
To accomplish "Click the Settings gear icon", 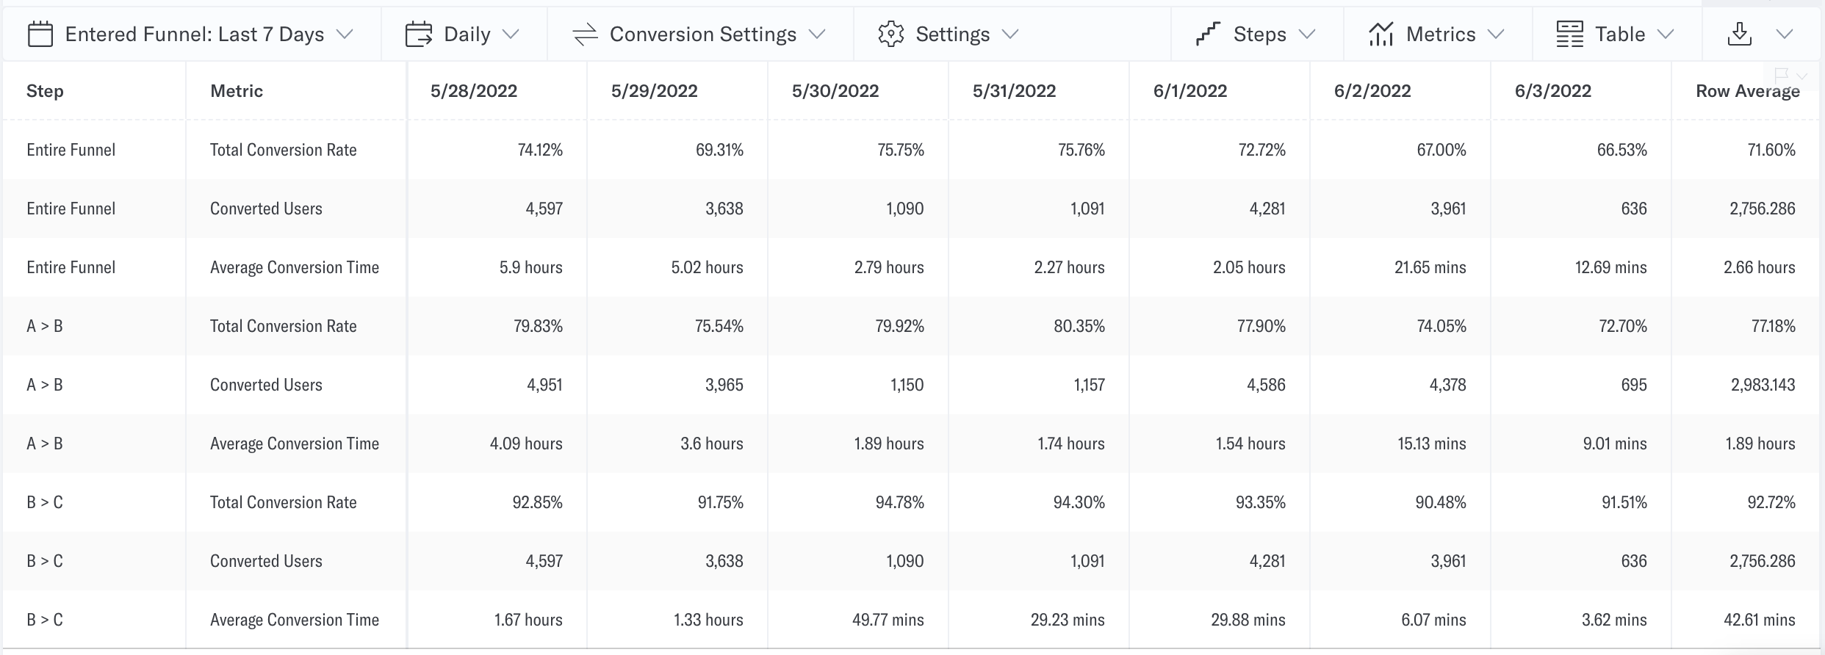I will 890,35.
